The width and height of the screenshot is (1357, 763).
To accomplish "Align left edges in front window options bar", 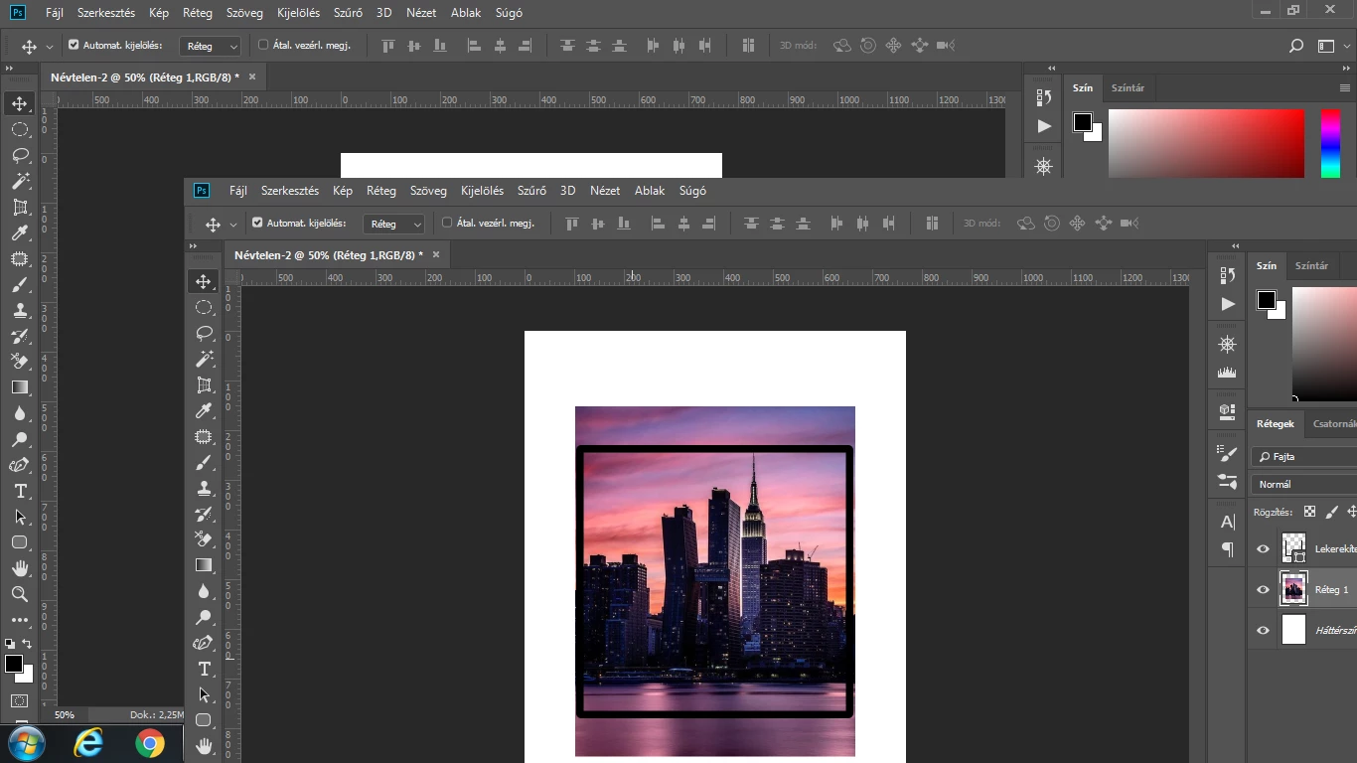I will [x=658, y=224].
